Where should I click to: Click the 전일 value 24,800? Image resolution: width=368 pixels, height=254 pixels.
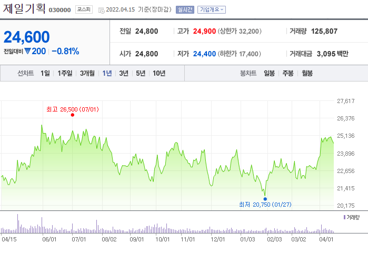click(146, 31)
